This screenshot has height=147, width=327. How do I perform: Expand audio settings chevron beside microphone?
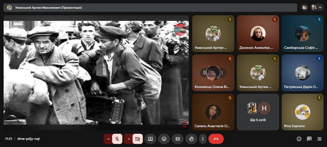(108, 139)
